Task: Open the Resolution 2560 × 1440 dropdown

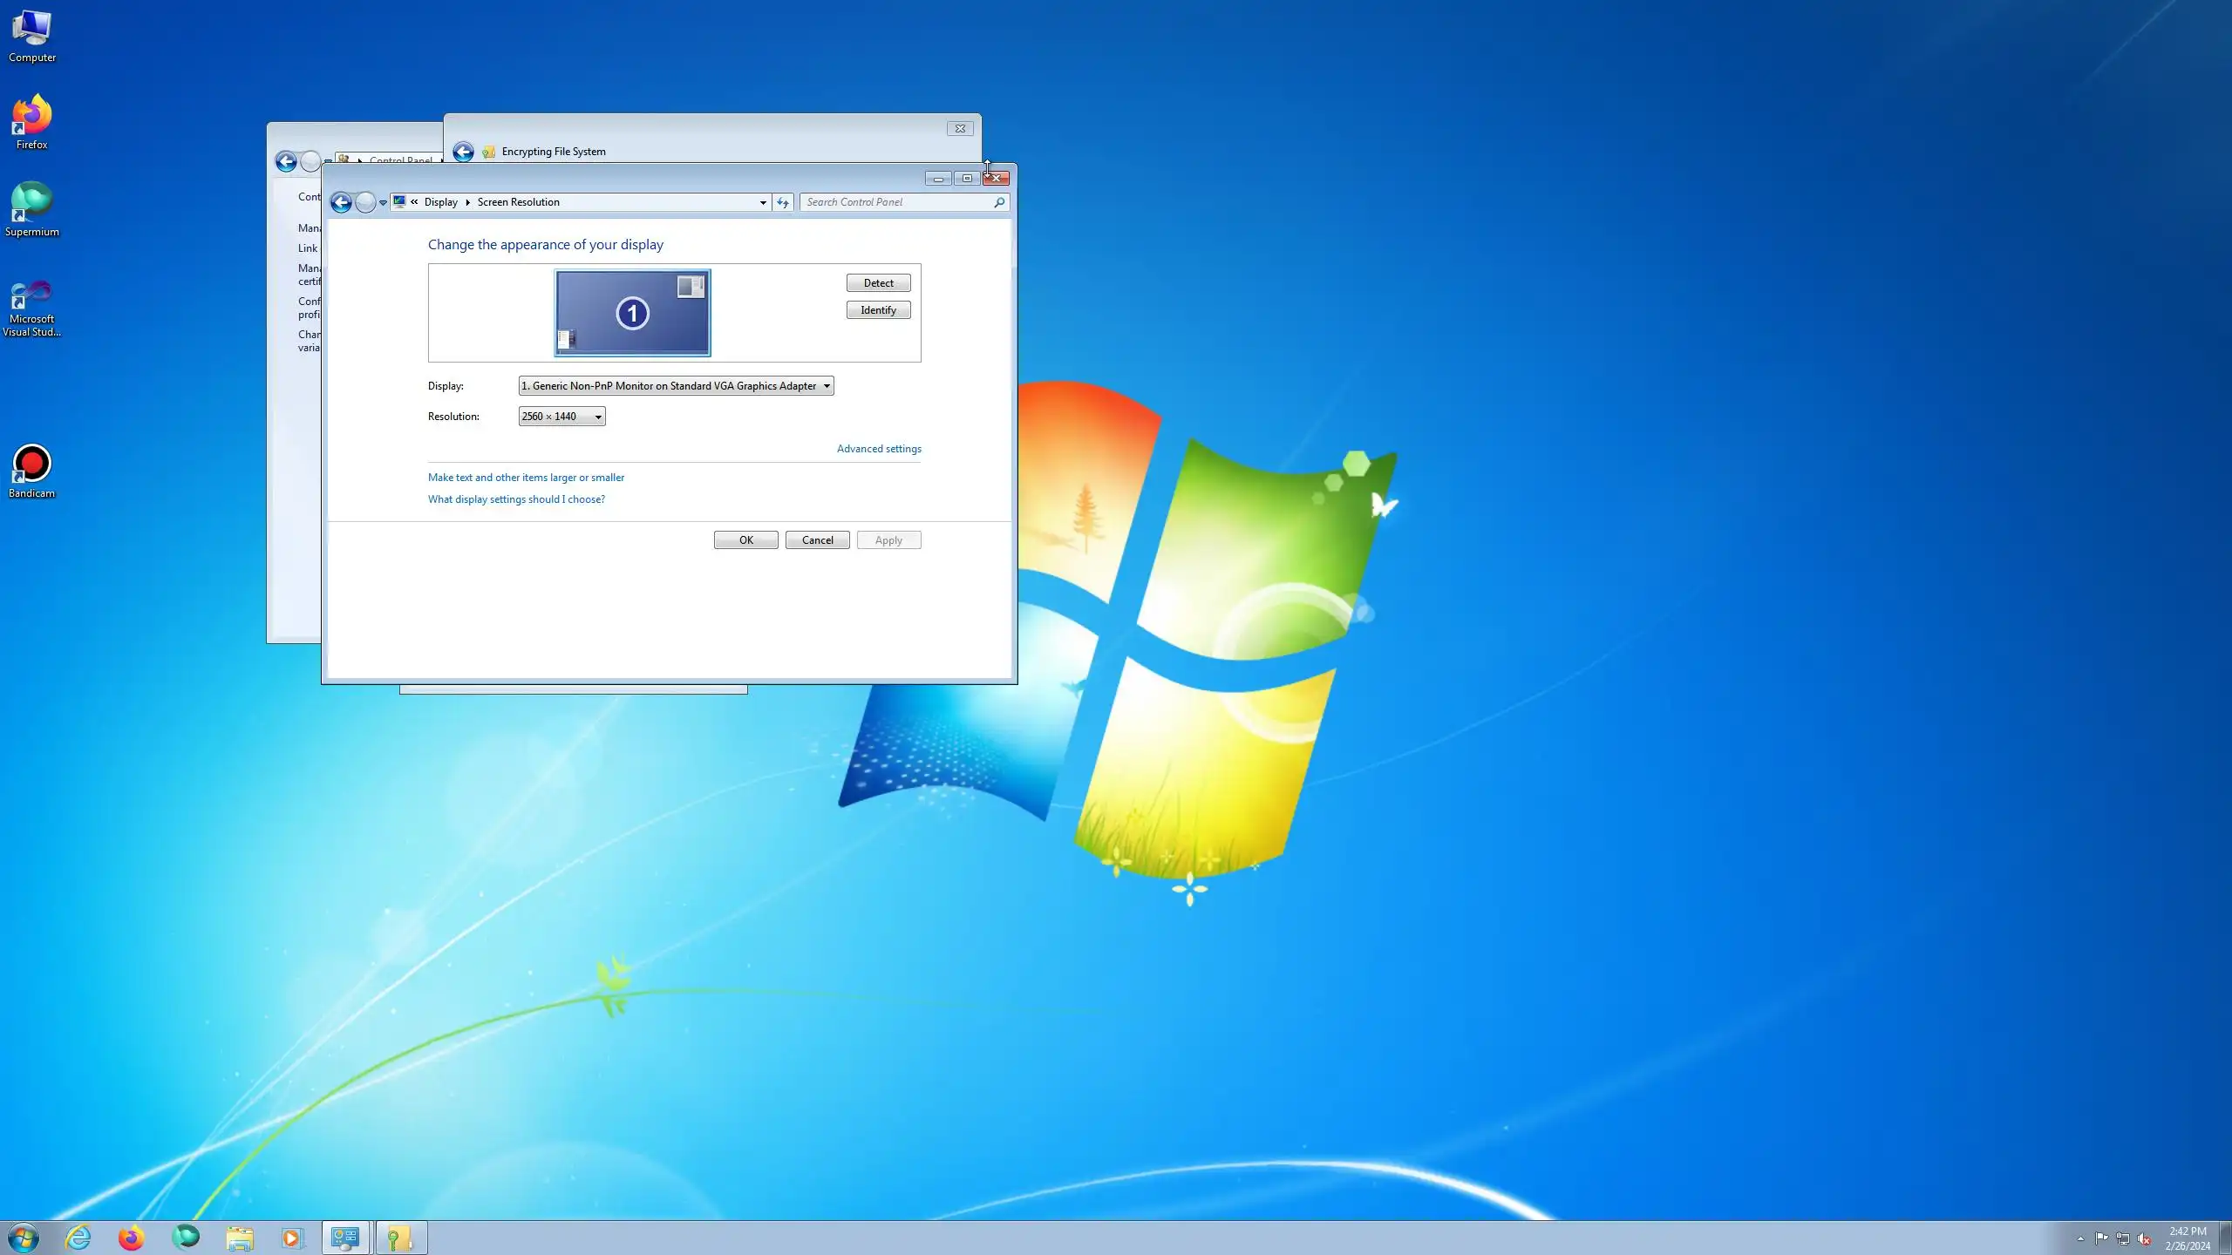Action: click(x=561, y=417)
